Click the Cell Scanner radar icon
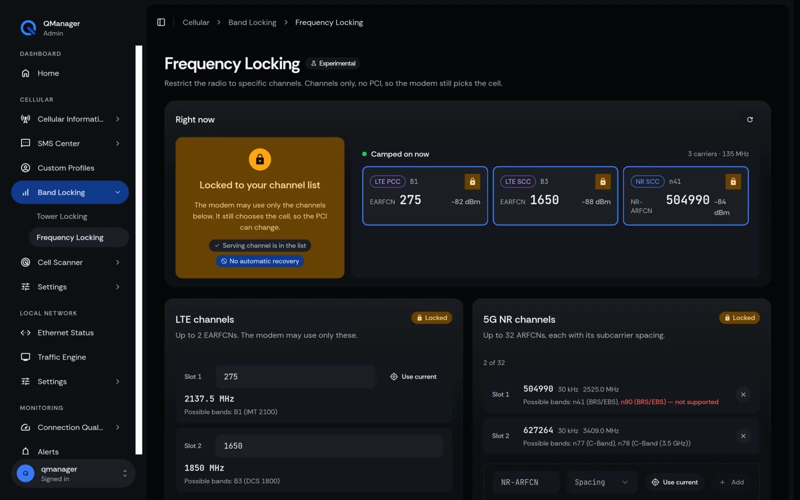Image resolution: width=800 pixels, height=500 pixels. point(25,262)
